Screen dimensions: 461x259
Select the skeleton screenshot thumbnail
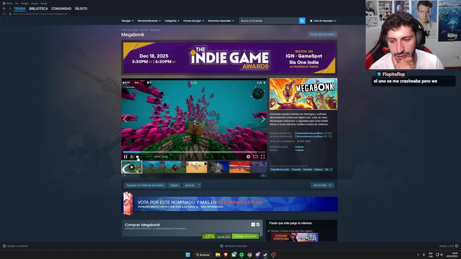218,167
